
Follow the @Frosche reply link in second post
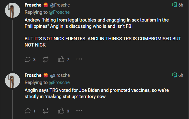coord(59,82)
